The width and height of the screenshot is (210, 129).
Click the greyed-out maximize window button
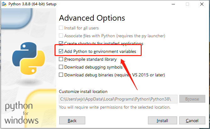pyautogui.click(x=187, y=4)
